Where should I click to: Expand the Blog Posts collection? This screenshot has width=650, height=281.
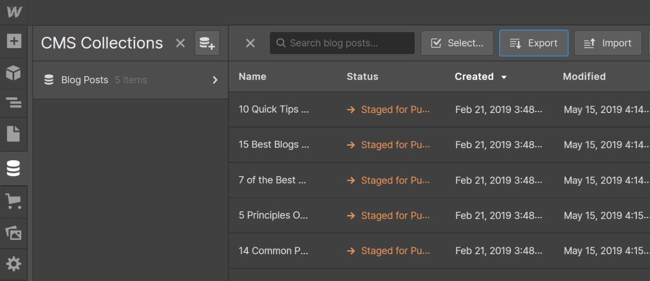(x=215, y=80)
